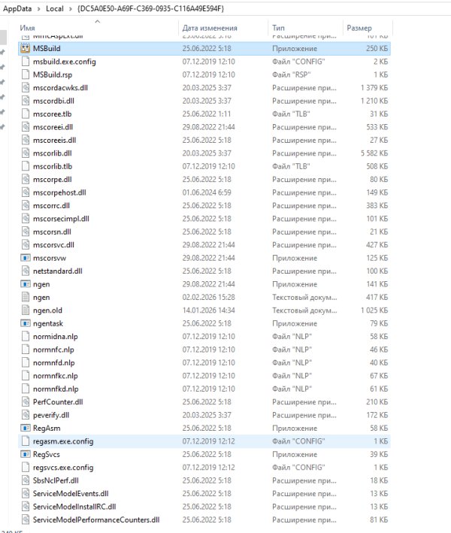Screen dimensions: 451x533
Task: Go to Local folder in breadcrumb
Action: tap(55, 9)
